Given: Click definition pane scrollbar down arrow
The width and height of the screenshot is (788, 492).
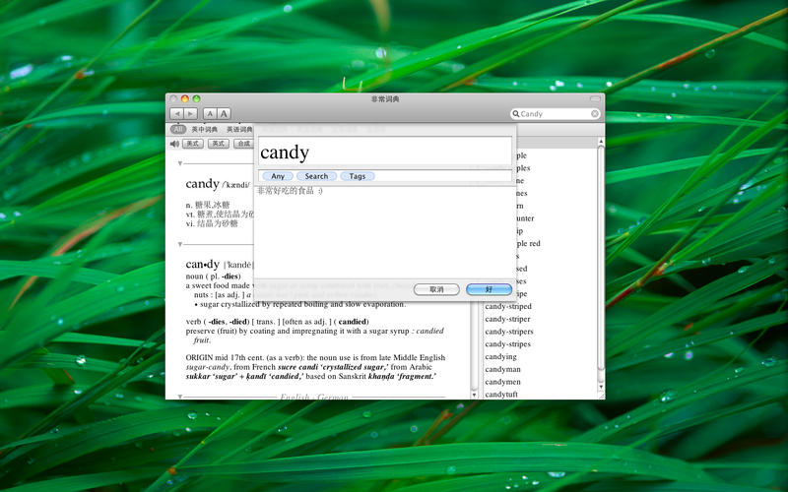Looking at the screenshot, I should pos(474,396).
